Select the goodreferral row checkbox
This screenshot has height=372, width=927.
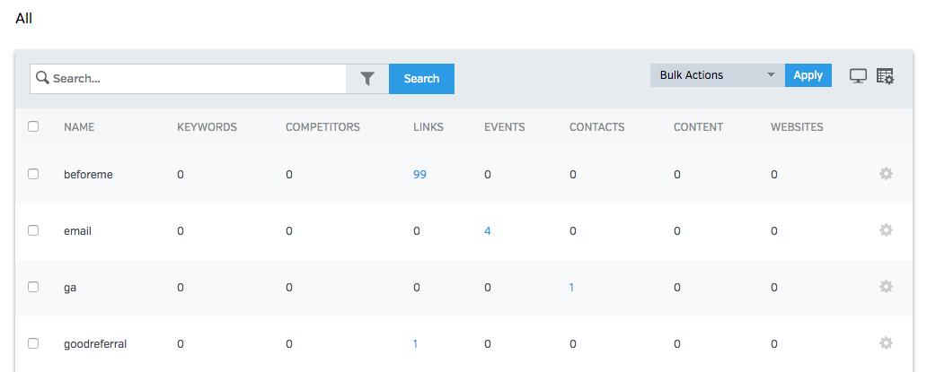point(33,343)
